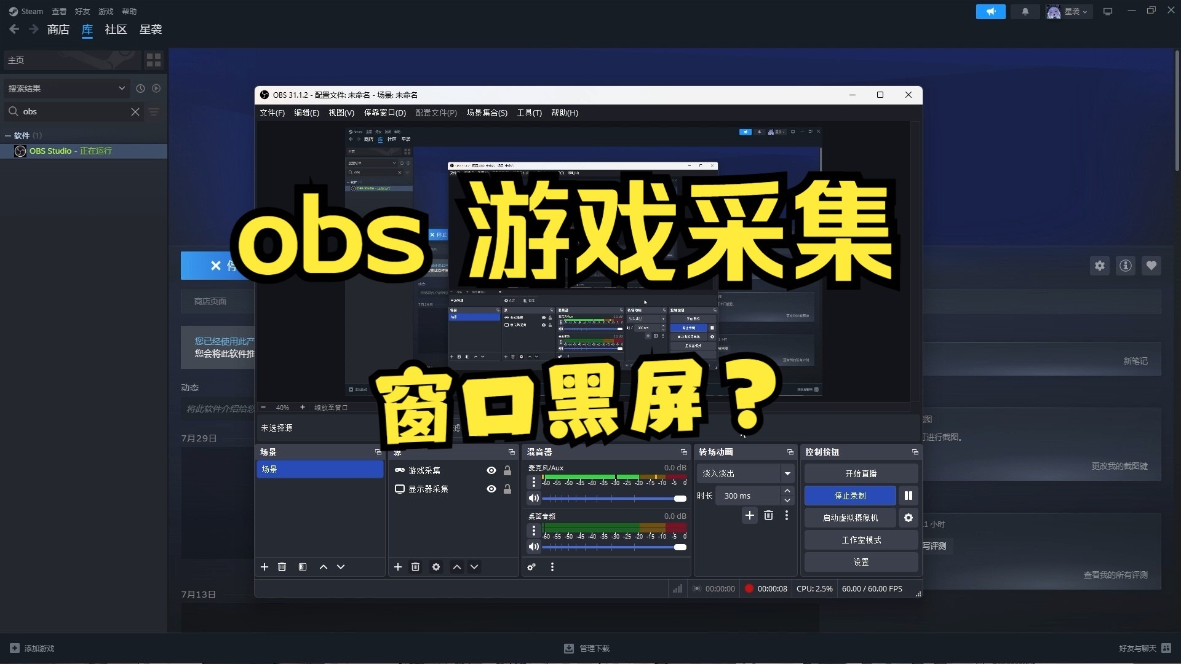The width and height of the screenshot is (1181, 664).
Task: Move source down arrow in Sources panel
Action: 474,567
